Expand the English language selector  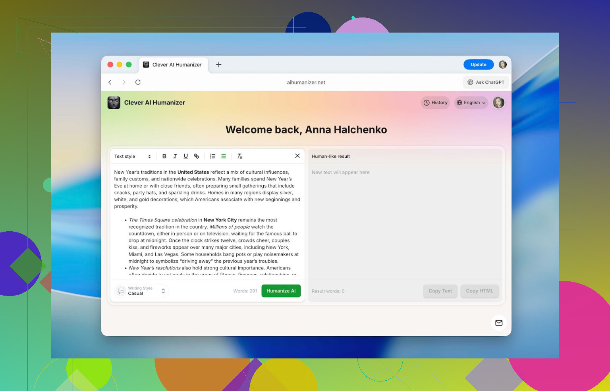pos(471,103)
